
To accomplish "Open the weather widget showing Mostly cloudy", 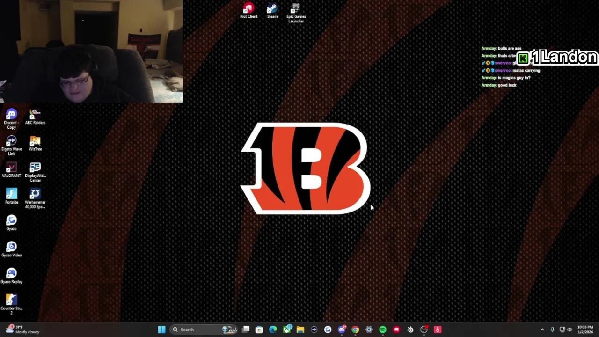I will tap(22, 330).
